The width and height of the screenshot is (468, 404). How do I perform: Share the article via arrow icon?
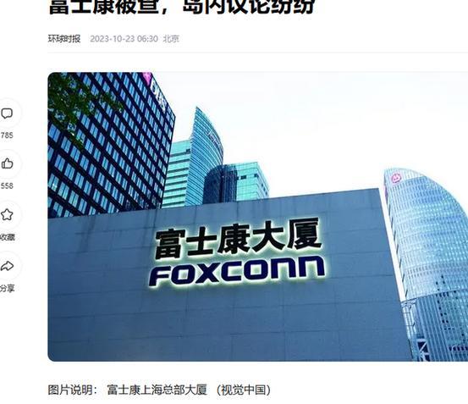click(x=7, y=265)
